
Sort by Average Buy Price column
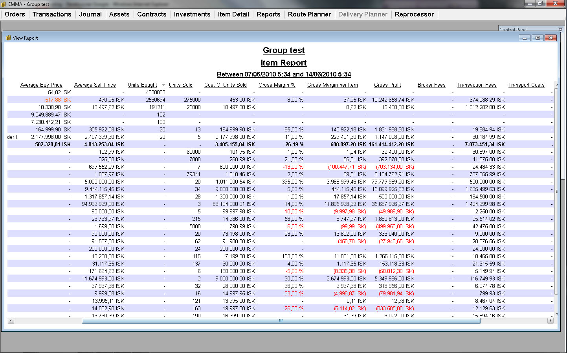tap(41, 85)
